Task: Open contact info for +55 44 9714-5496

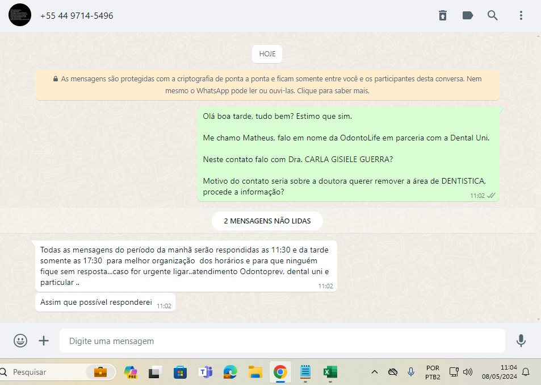Action: point(77,15)
